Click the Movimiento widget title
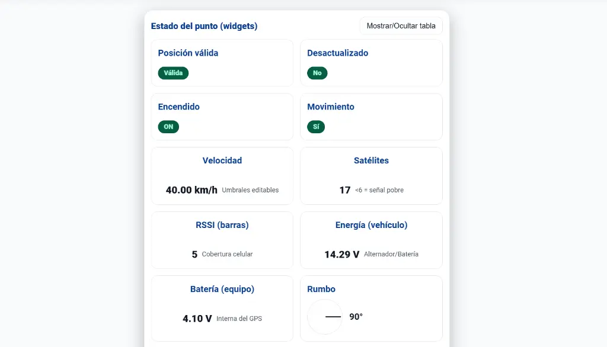 click(x=330, y=107)
